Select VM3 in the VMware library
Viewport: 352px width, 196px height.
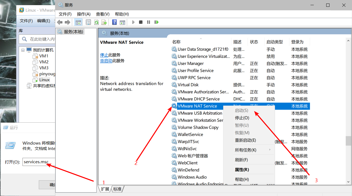tap(44, 68)
